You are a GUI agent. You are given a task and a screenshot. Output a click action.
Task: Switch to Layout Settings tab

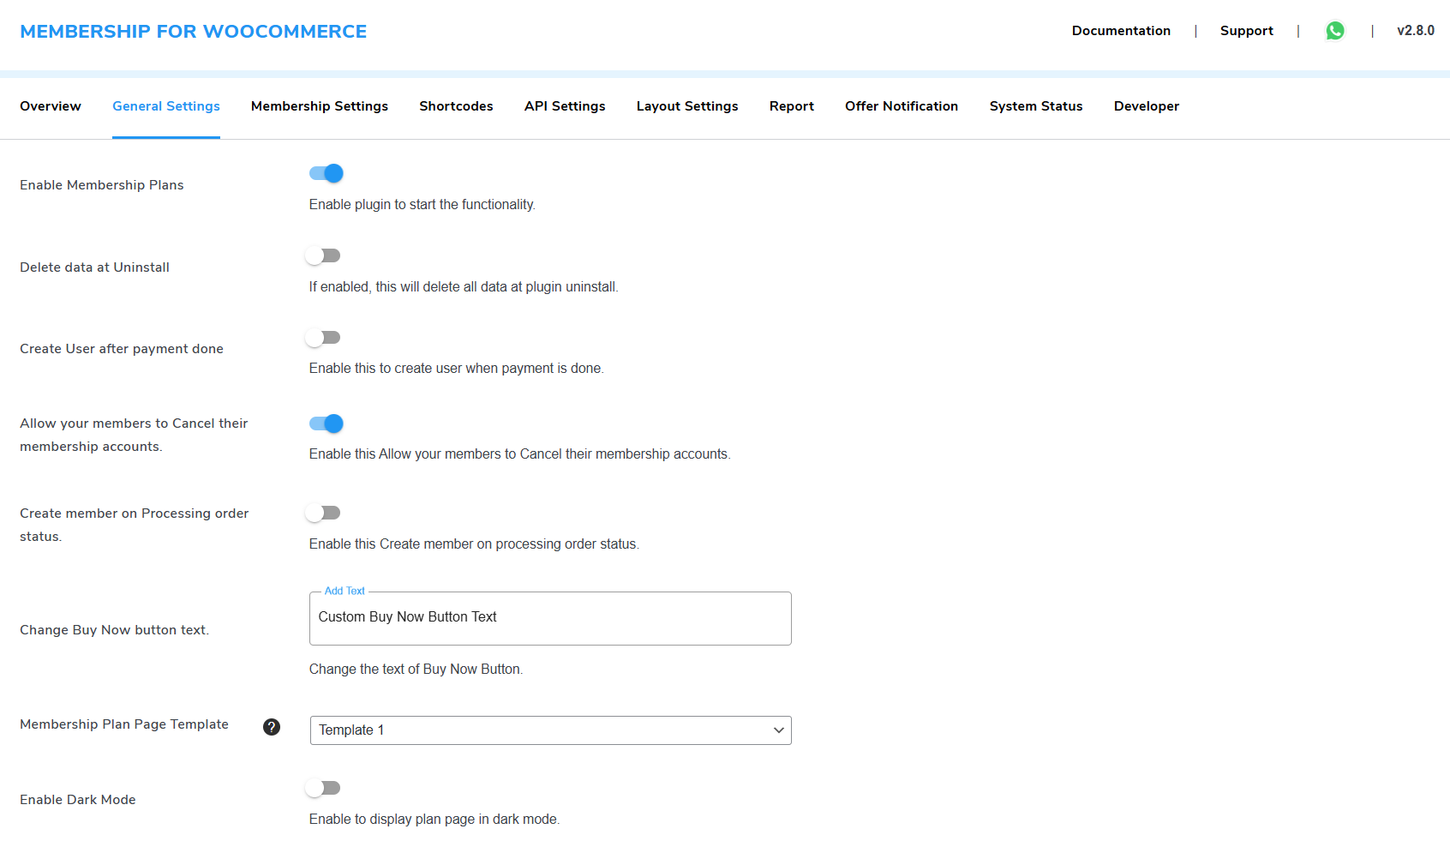pos(687,106)
